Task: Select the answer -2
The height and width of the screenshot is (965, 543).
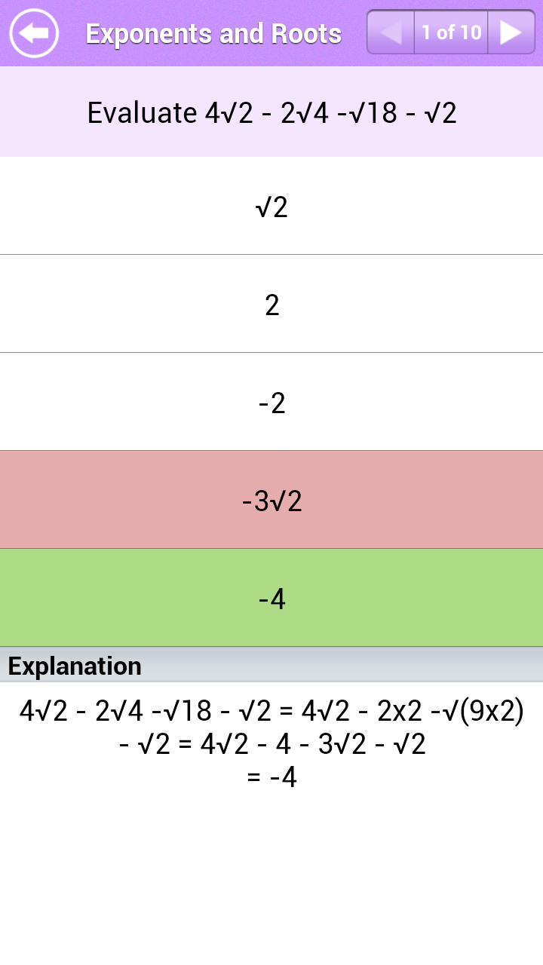Action: [271, 400]
